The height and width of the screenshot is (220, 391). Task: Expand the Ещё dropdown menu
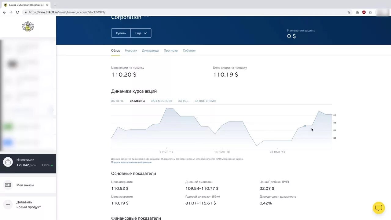pyautogui.click(x=141, y=33)
